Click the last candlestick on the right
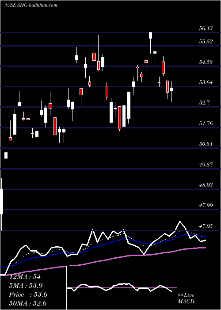This screenshot has height=310, width=221. [171, 91]
